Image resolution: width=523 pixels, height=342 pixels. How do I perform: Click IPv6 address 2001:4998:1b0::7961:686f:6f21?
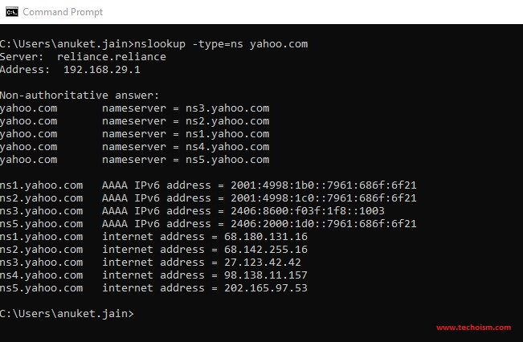(323, 185)
